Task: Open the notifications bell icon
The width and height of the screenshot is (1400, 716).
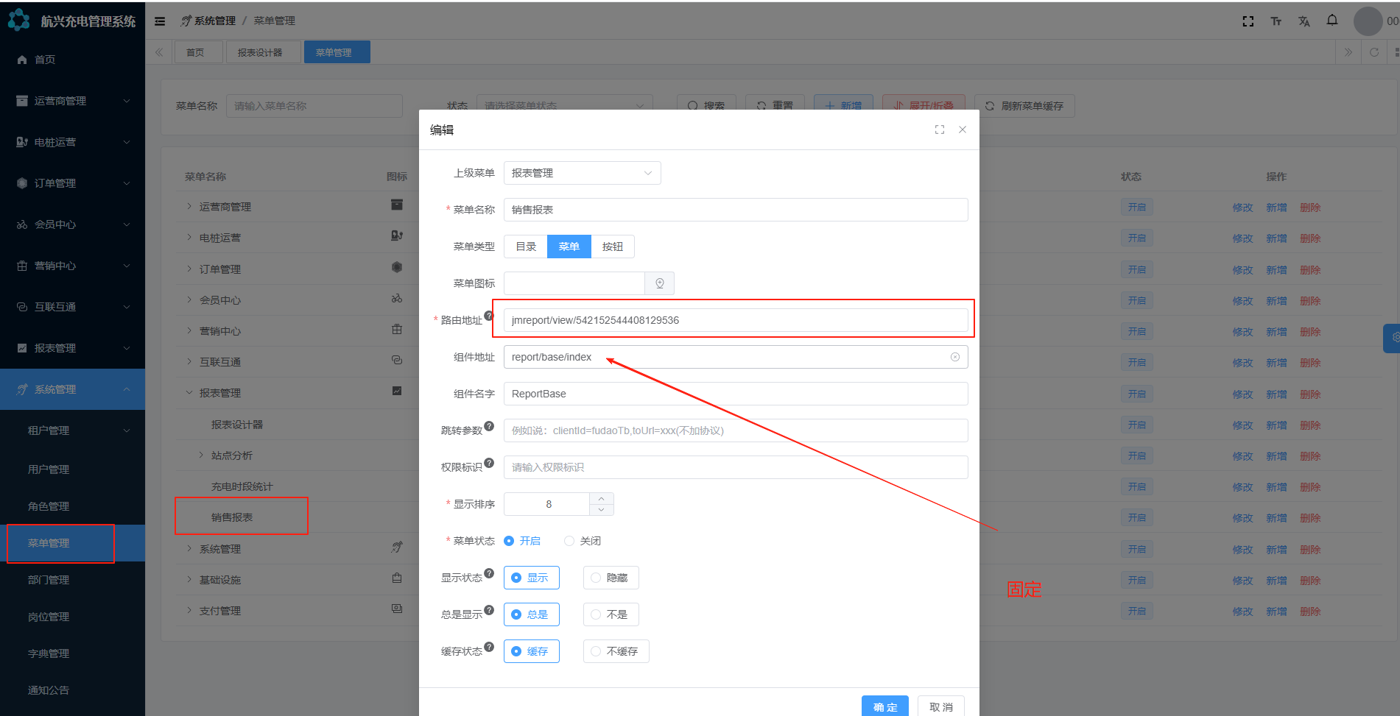Action: pyautogui.click(x=1332, y=21)
